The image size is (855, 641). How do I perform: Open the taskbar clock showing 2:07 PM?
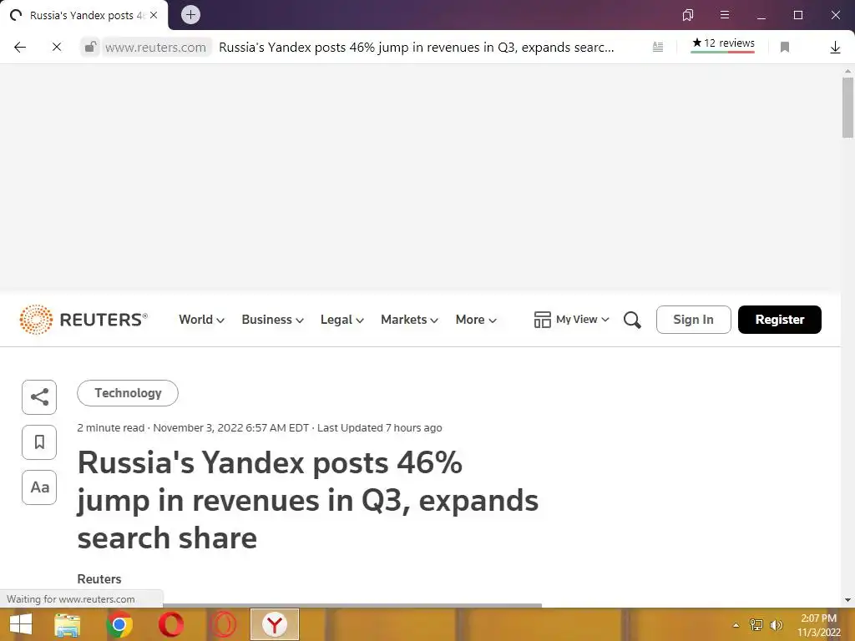click(x=819, y=625)
